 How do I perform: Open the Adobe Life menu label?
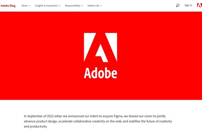(93, 6)
